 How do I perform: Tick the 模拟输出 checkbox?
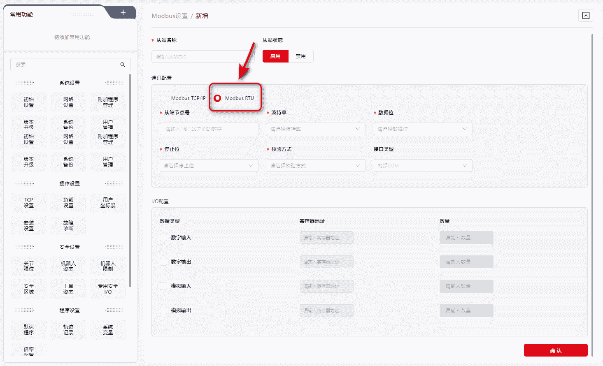(163, 310)
